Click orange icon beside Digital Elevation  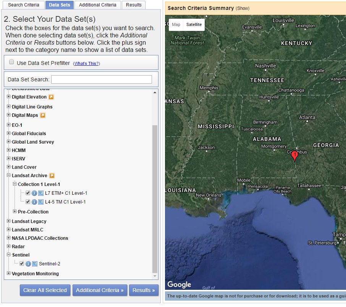coord(51,97)
